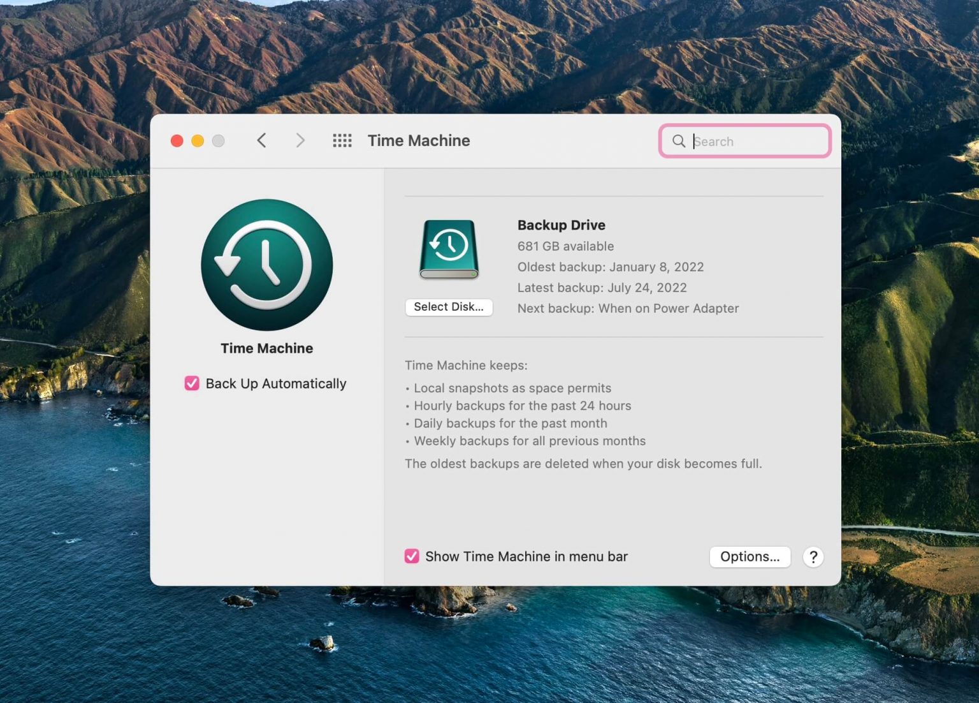Click Select Disk to choose a backup disk
Image resolution: width=979 pixels, height=703 pixels.
click(x=449, y=307)
